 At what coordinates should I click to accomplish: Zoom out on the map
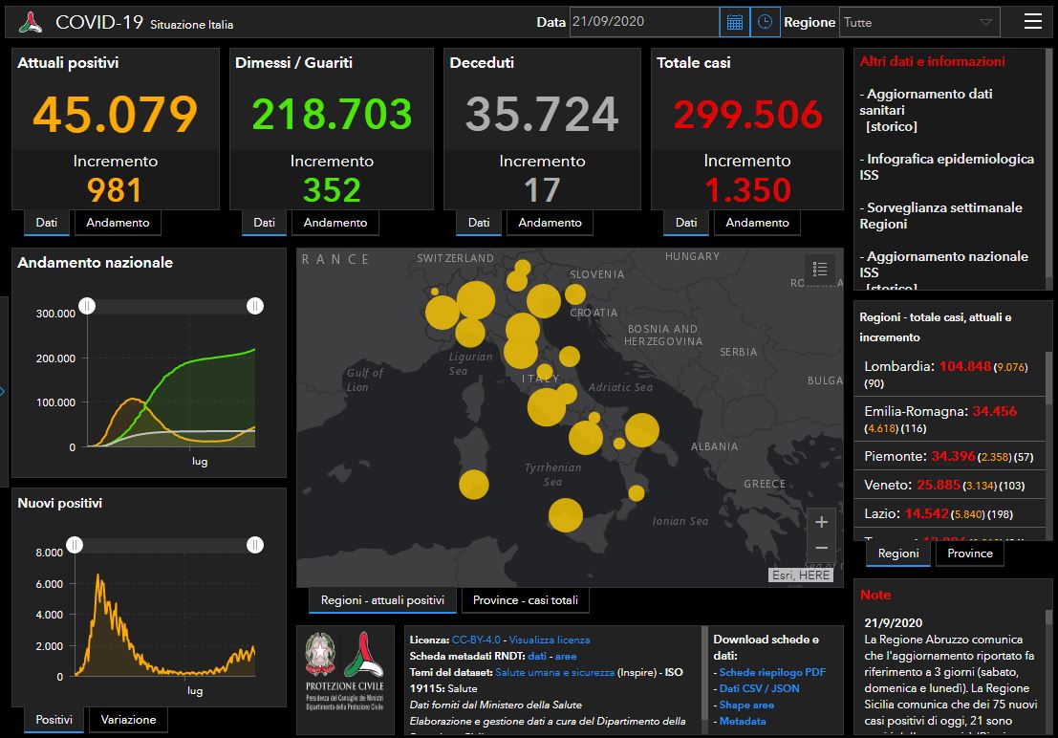[821, 549]
